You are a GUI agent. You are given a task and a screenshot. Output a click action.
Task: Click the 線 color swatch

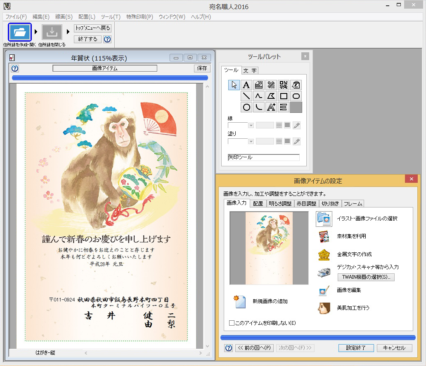click(x=287, y=125)
